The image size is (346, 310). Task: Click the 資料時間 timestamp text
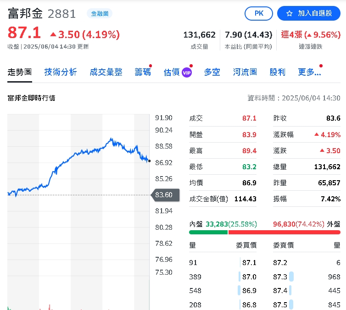click(x=294, y=98)
